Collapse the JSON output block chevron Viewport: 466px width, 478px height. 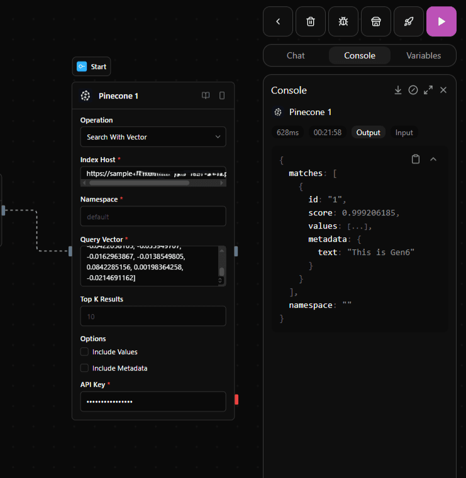433,159
